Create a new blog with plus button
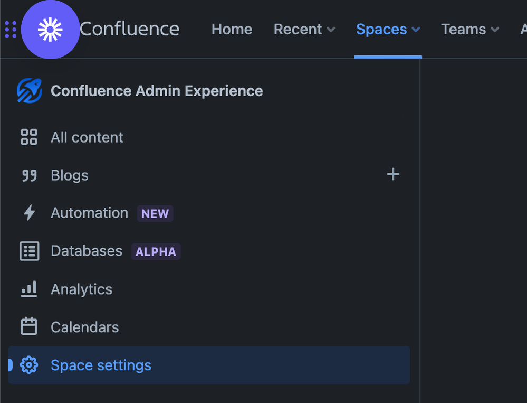527x403 pixels. click(x=393, y=174)
